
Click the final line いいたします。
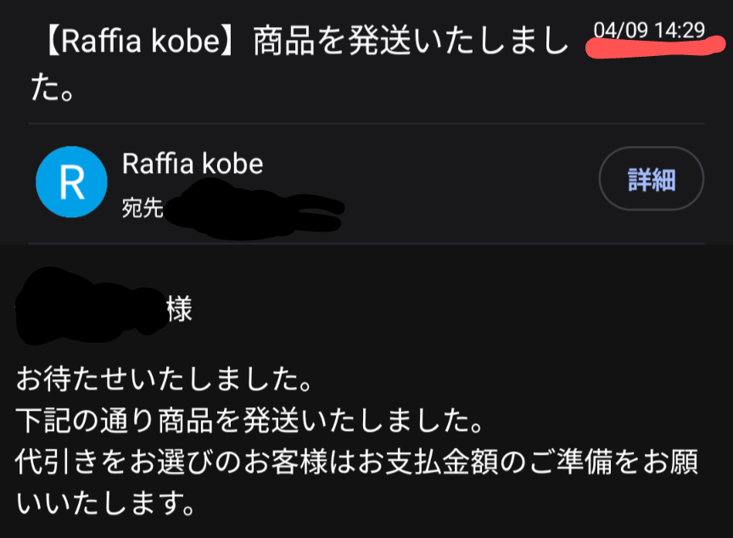point(106,503)
